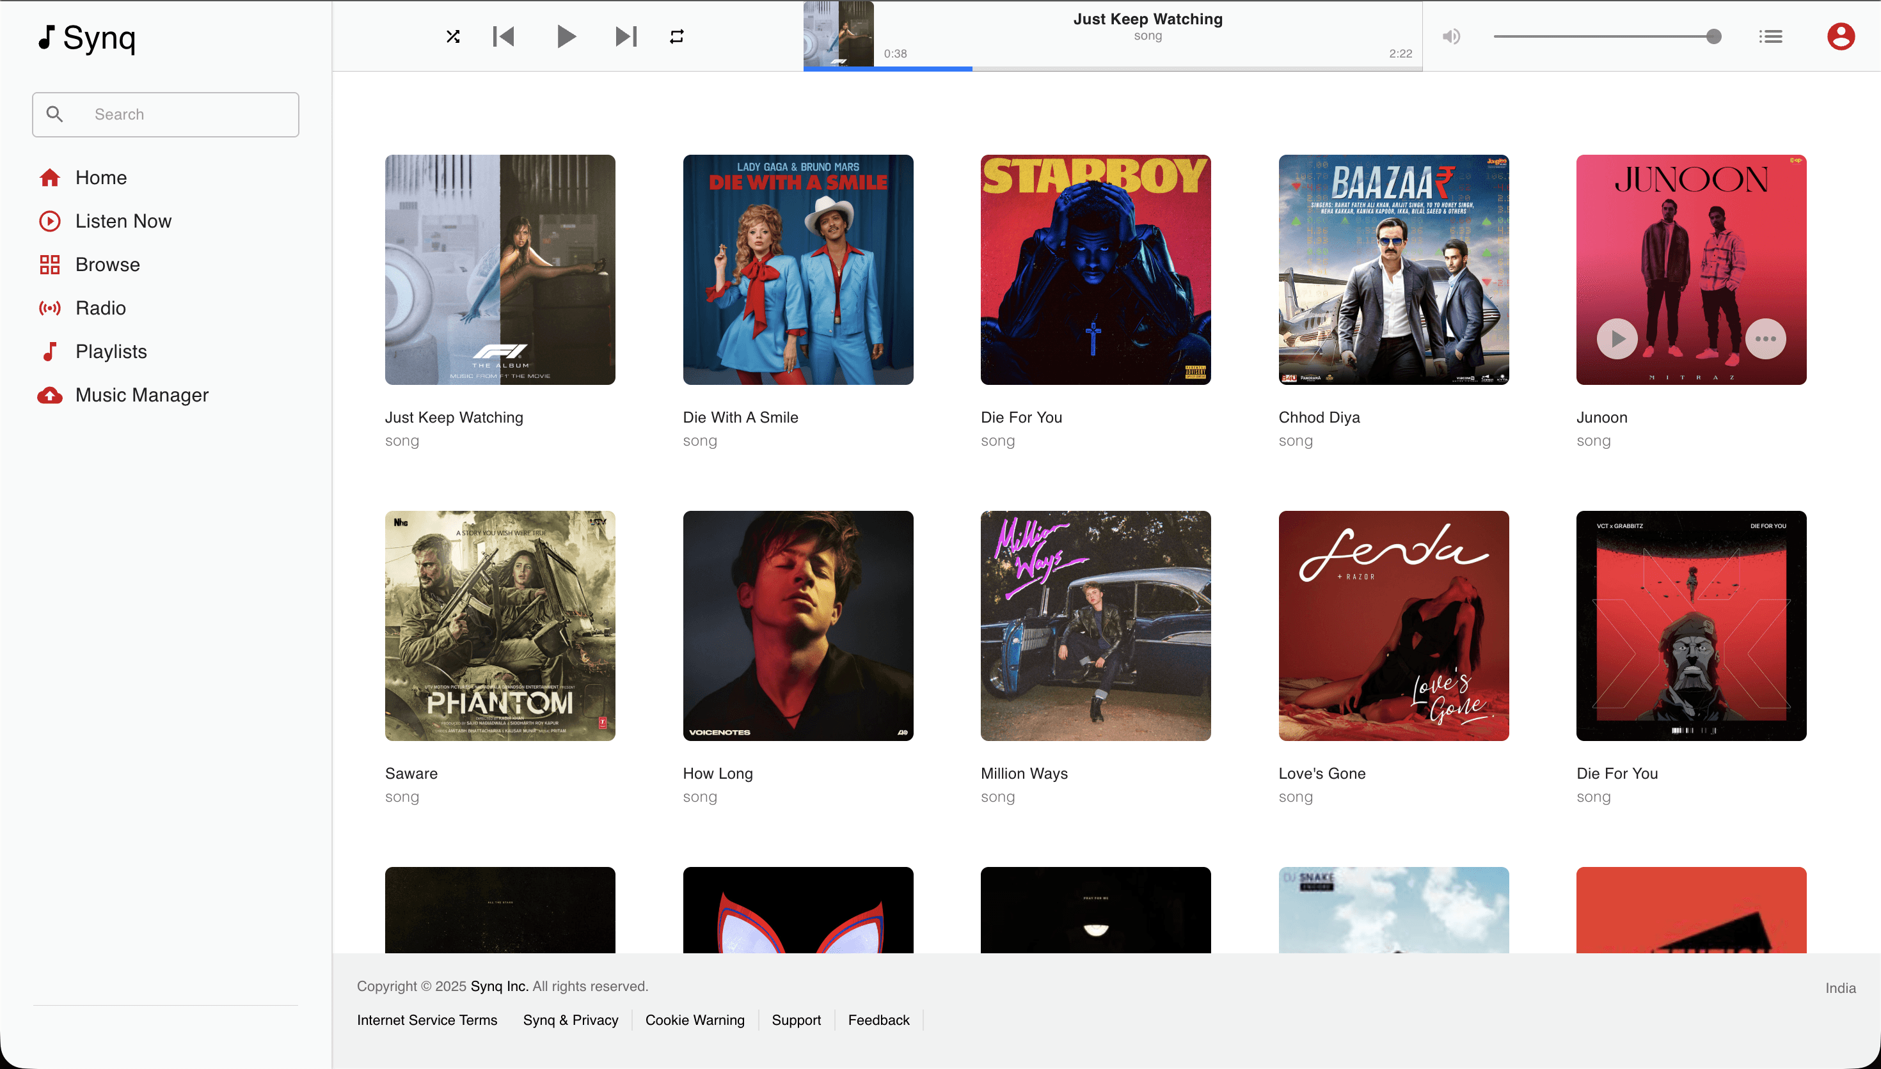Open the Browse section
The width and height of the screenshot is (1881, 1069).
click(x=107, y=264)
